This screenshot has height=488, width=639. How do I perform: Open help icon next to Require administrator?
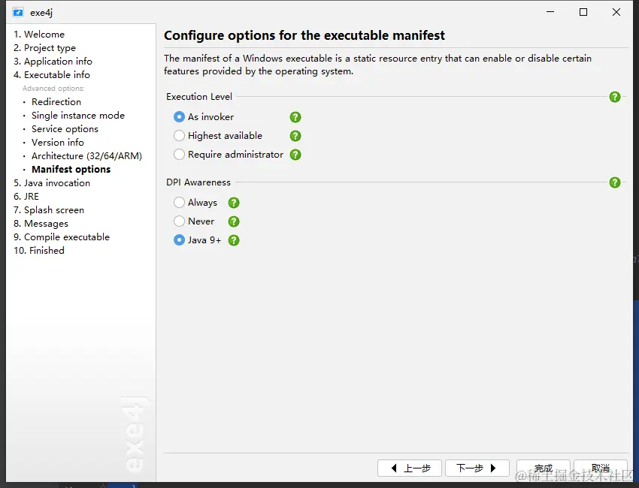[295, 155]
